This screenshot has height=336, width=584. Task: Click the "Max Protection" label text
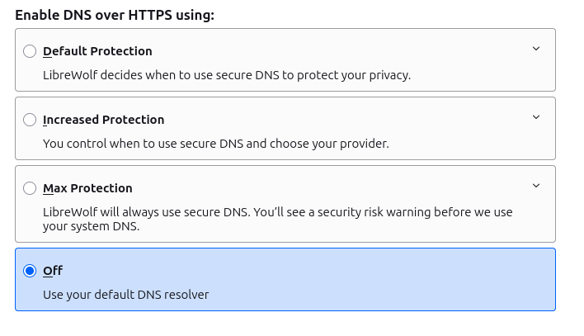click(87, 188)
